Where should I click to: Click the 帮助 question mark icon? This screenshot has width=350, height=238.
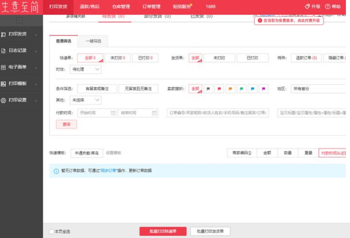coord(328,7)
